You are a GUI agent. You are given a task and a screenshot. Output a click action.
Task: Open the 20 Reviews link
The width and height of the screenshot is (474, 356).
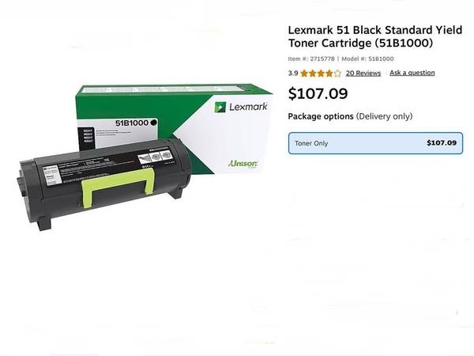click(363, 73)
